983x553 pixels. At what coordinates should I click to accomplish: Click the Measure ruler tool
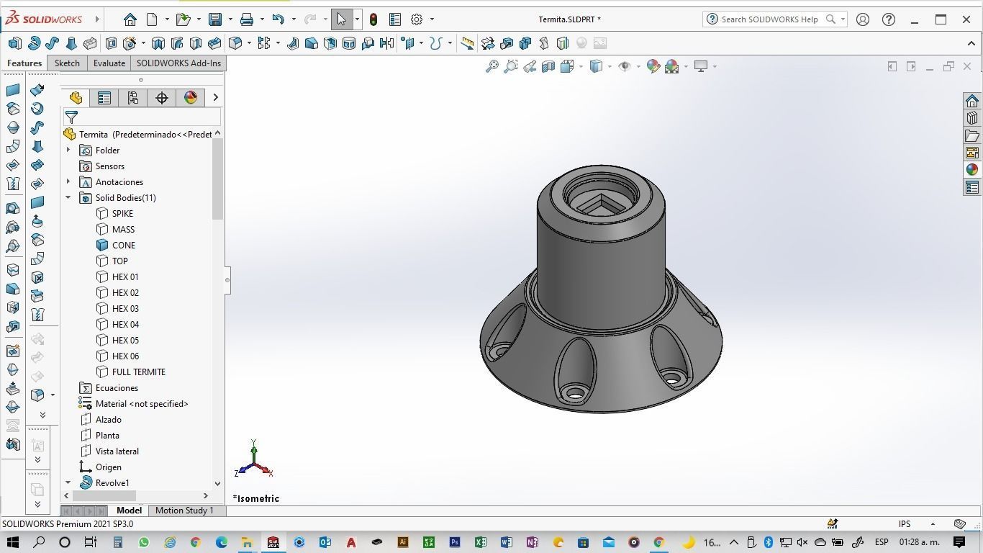(467, 43)
